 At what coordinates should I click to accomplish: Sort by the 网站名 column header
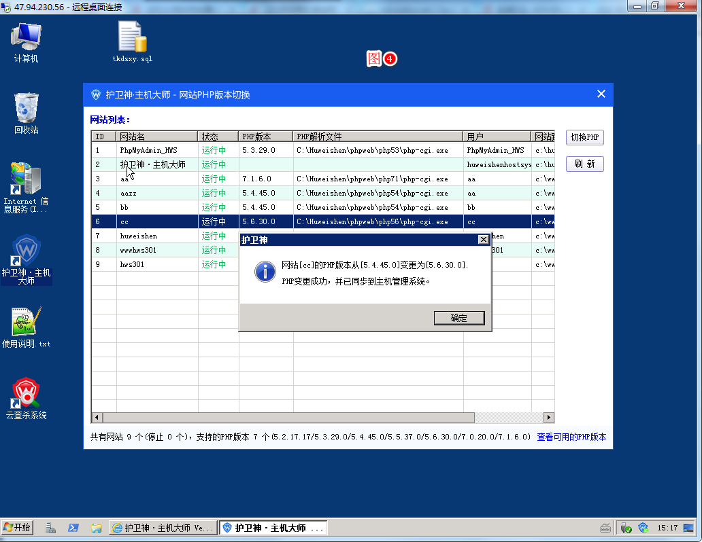[156, 137]
